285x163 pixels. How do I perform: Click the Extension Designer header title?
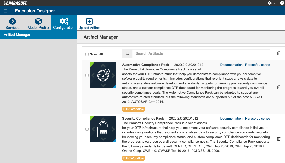35,11
